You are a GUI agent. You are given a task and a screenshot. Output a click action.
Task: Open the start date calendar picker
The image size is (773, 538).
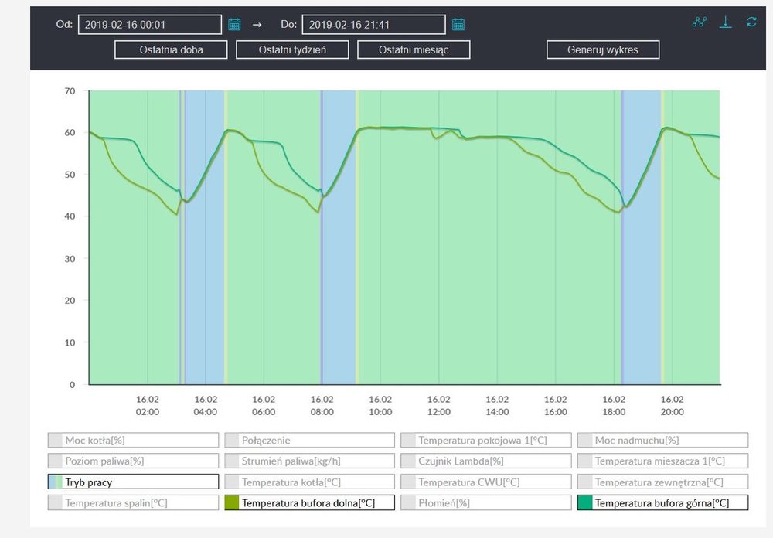tap(235, 25)
